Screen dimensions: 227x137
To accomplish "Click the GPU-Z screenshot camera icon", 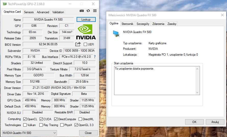I will click(82, 11).
